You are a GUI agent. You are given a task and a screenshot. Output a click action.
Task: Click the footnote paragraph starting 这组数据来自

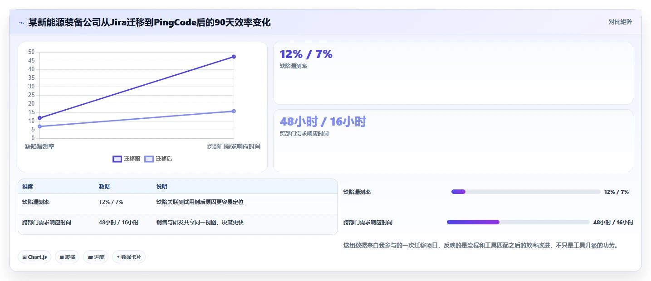coord(481,245)
